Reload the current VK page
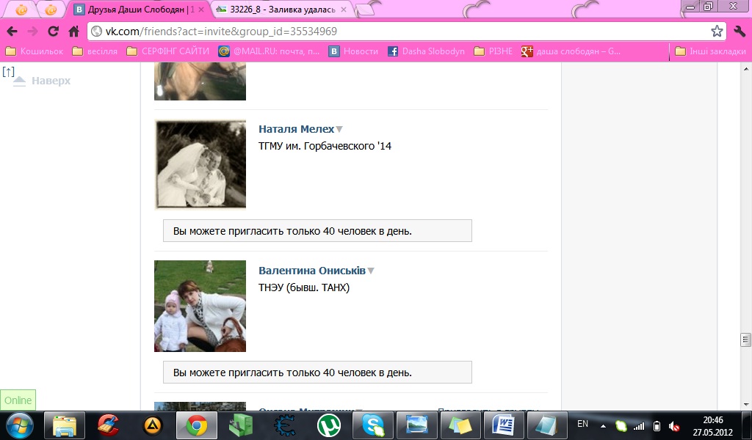Screen dimensions: 752x440 click(53, 32)
